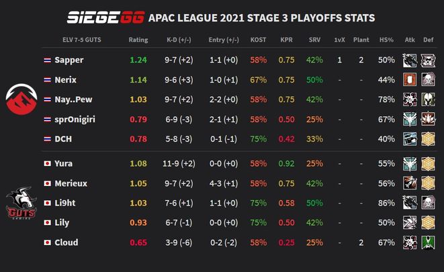444x272 pixels.
Task: Click Nay..Pew's defender operator icon
Action: coord(428,99)
